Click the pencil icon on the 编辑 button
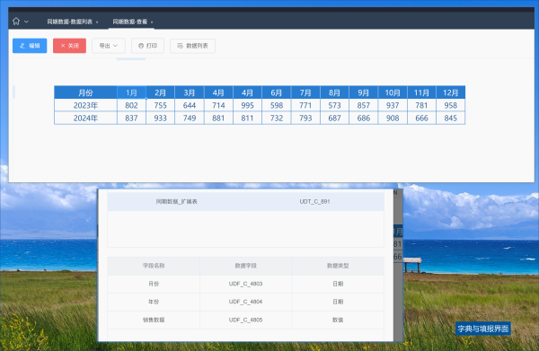The height and width of the screenshot is (351, 539). point(22,46)
